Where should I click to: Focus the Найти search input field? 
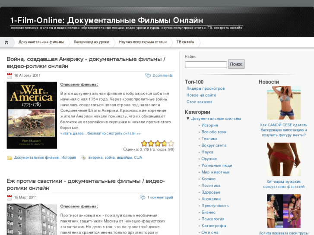206,65
